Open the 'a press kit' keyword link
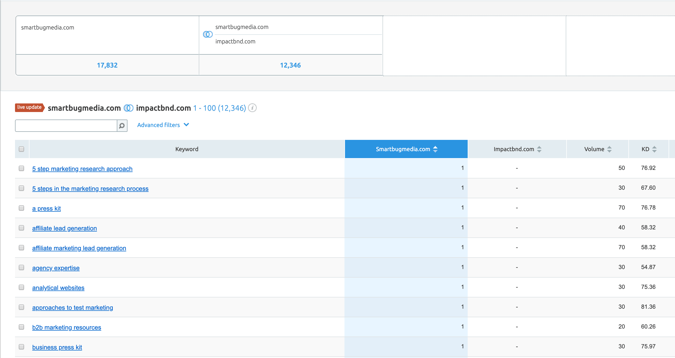This screenshot has width=675, height=358. click(47, 208)
